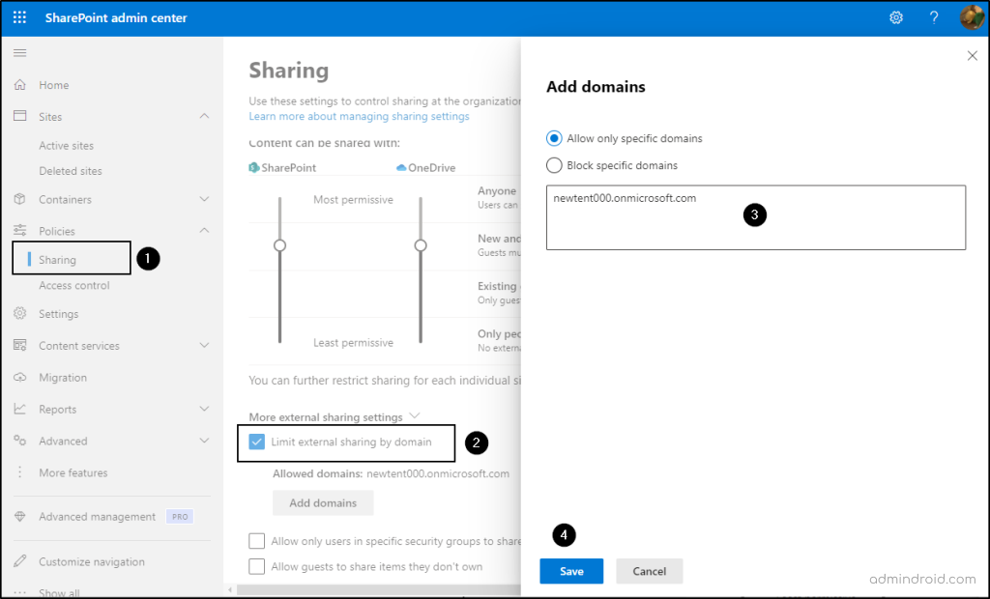Screen dimensions: 990x599
Task: Close the Add domains panel
Action: coord(973,56)
